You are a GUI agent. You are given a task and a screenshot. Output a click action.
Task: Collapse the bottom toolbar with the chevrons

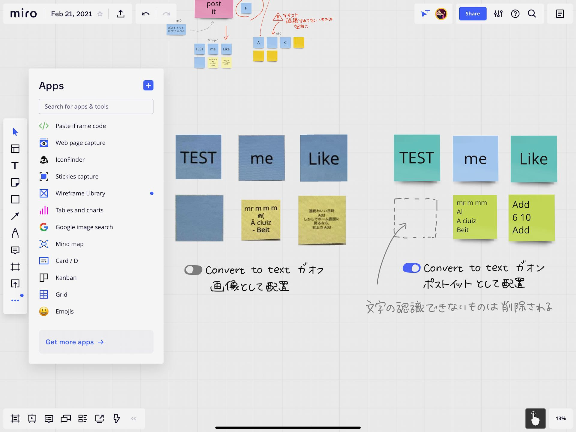(x=133, y=418)
